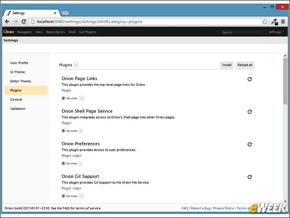Open Repositories in the Orion top bar
This screenshot has width=290, height=218.
click(x=55, y=32)
